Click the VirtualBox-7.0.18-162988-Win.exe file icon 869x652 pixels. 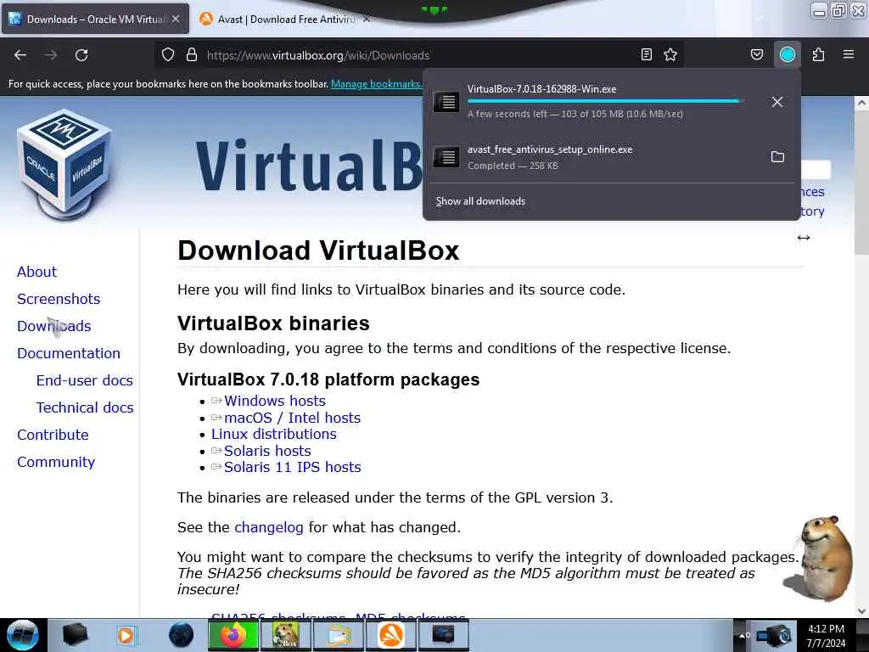click(446, 102)
